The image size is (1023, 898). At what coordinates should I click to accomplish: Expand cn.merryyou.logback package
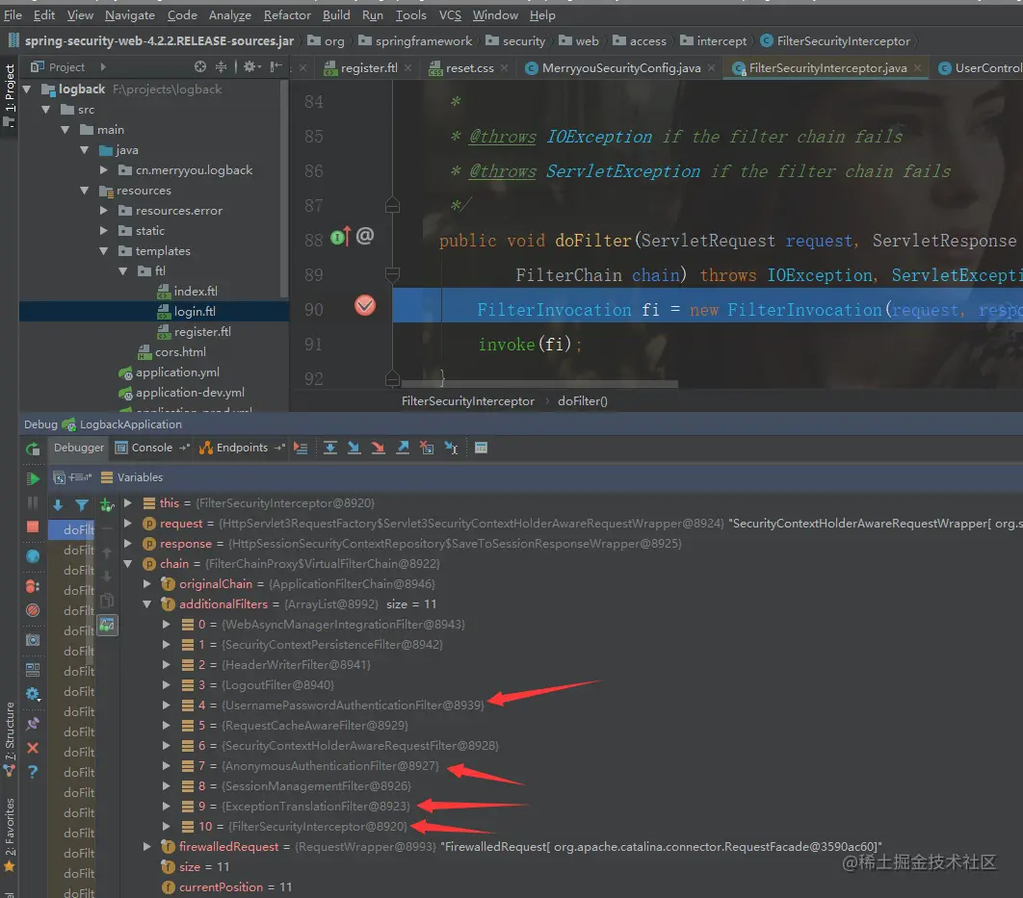click(x=104, y=170)
